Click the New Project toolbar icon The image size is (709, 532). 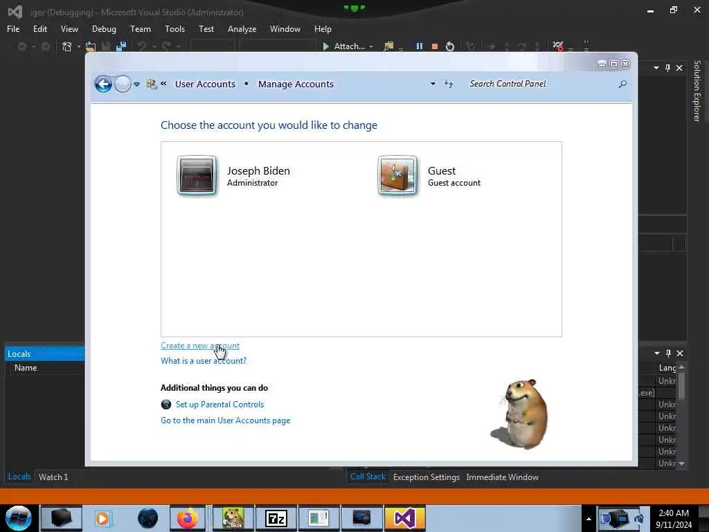(67, 46)
